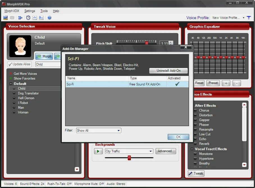
Task: Click the preferences icon in the toolbar
Action: click(5, 18)
